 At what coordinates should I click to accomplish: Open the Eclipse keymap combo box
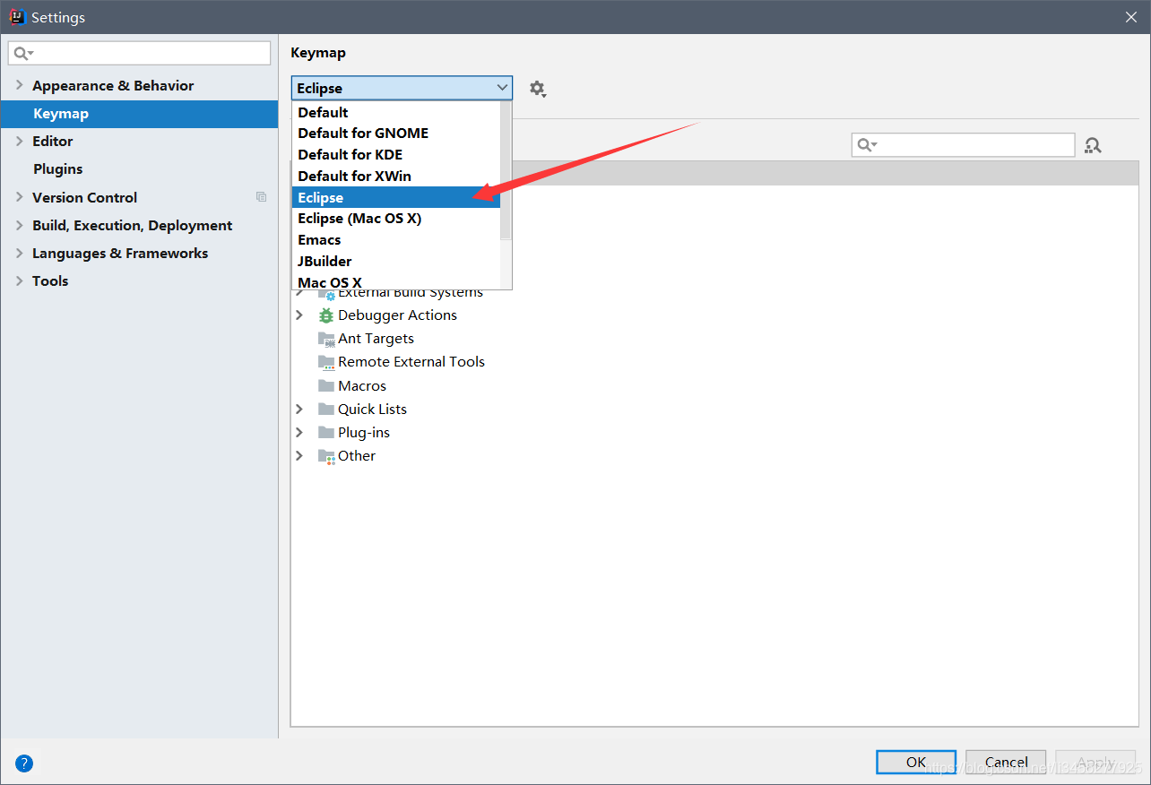pos(402,88)
